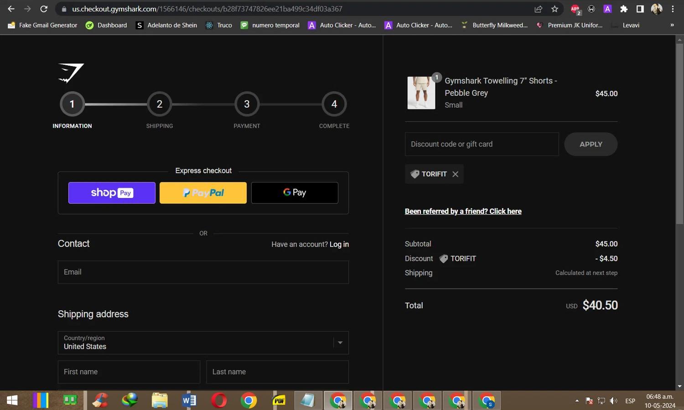The image size is (684, 410).
Task: Open the Premium JK Uniform bookmark
Action: 570,25
